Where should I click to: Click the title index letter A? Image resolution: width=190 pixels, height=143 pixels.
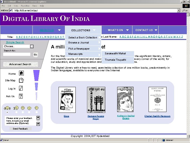pyautogui.click(x=17, y=37)
